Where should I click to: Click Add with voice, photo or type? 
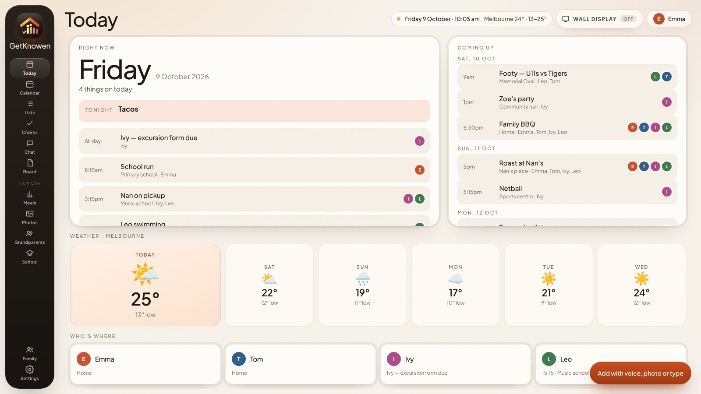point(640,373)
